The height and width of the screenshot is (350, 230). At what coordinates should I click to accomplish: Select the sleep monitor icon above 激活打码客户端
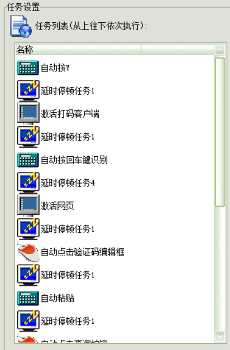[28, 91]
